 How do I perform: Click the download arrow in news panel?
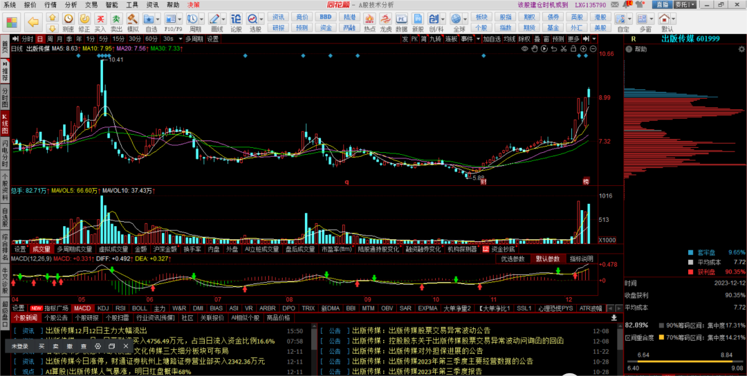[x=614, y=317]
